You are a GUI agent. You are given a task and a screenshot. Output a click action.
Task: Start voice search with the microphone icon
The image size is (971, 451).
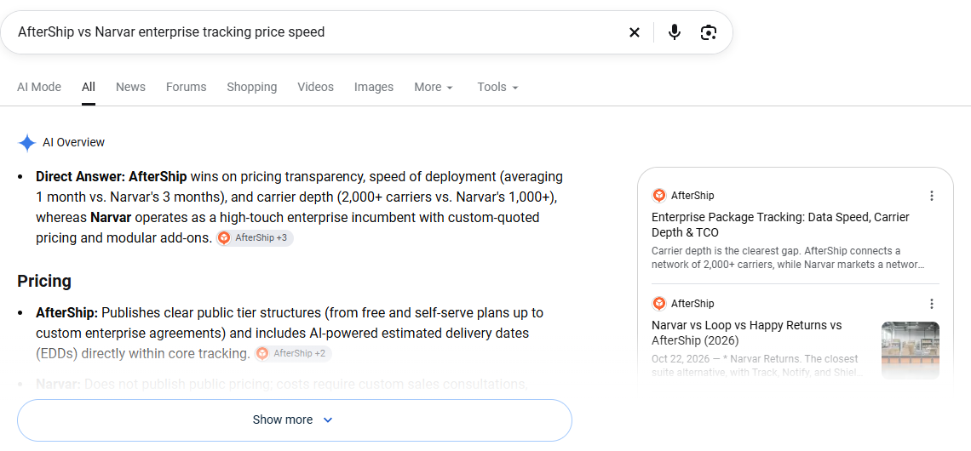675,32
